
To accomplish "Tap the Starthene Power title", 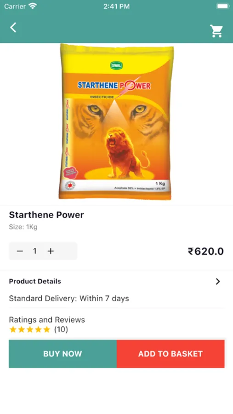I will click(x=46, y=215).
